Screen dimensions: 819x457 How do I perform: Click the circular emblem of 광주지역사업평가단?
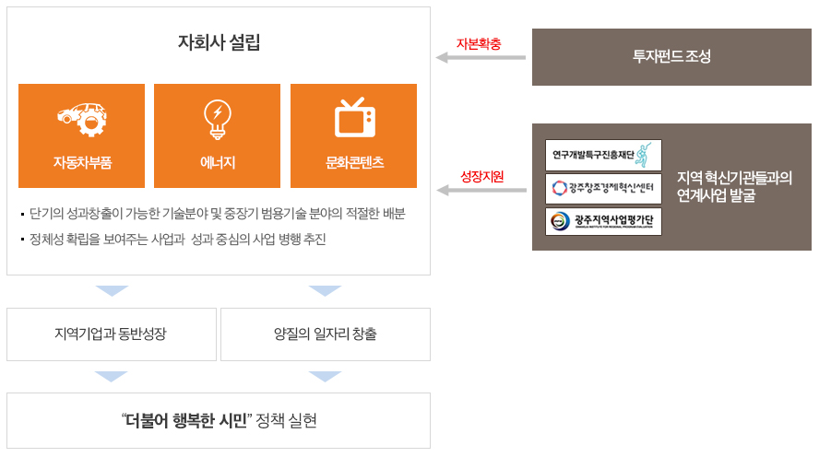pyautogui.click(x=560, y=221)
